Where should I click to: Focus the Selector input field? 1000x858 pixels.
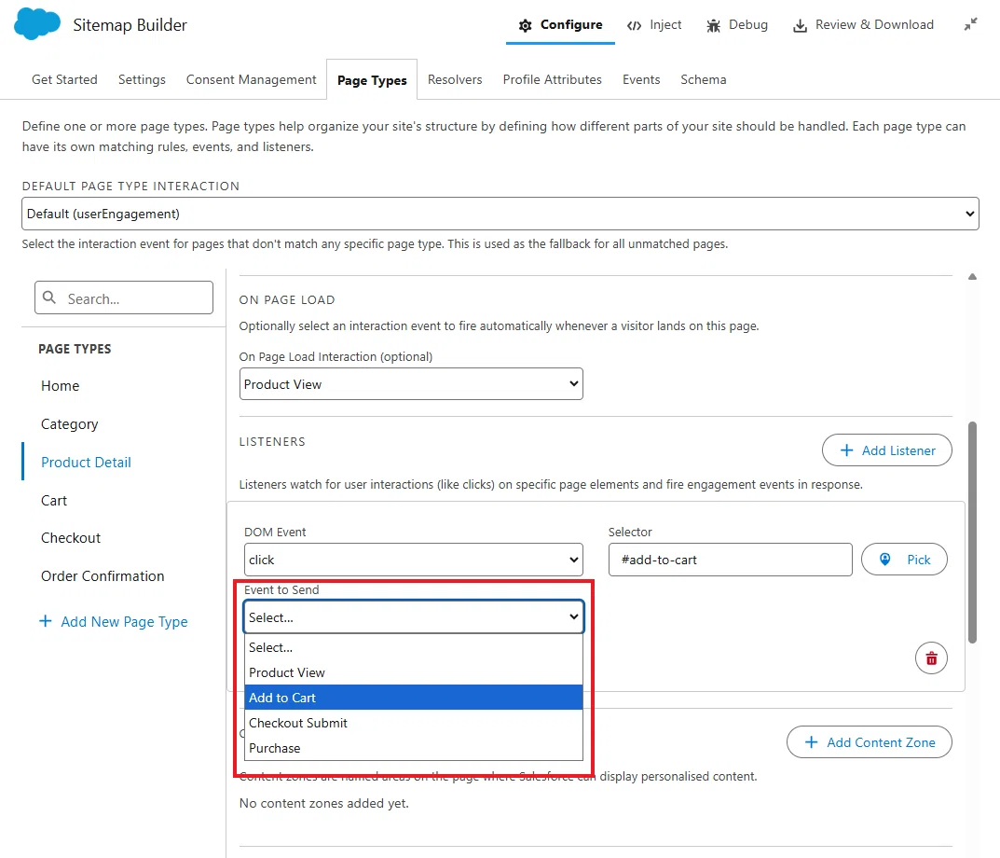[x=731, y=560]
